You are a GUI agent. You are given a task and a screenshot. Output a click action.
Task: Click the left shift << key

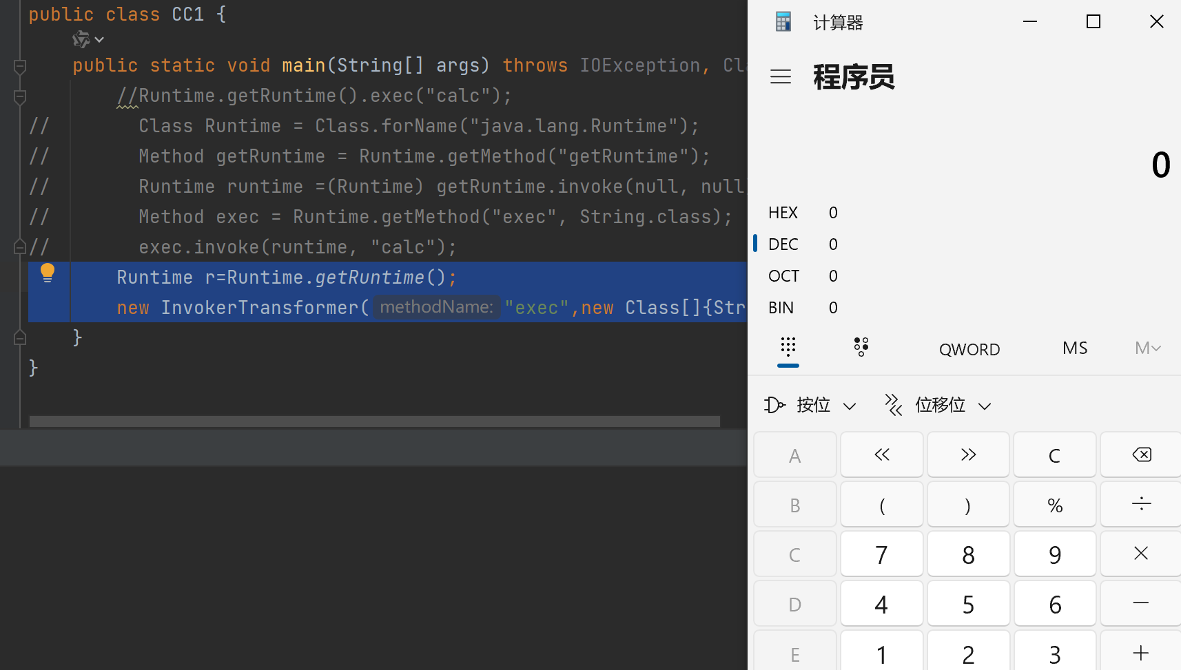tap(882, 454)
